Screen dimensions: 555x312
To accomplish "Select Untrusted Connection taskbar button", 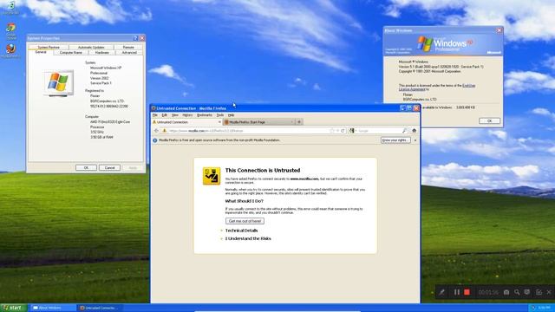I will click(x=101, y=309).
